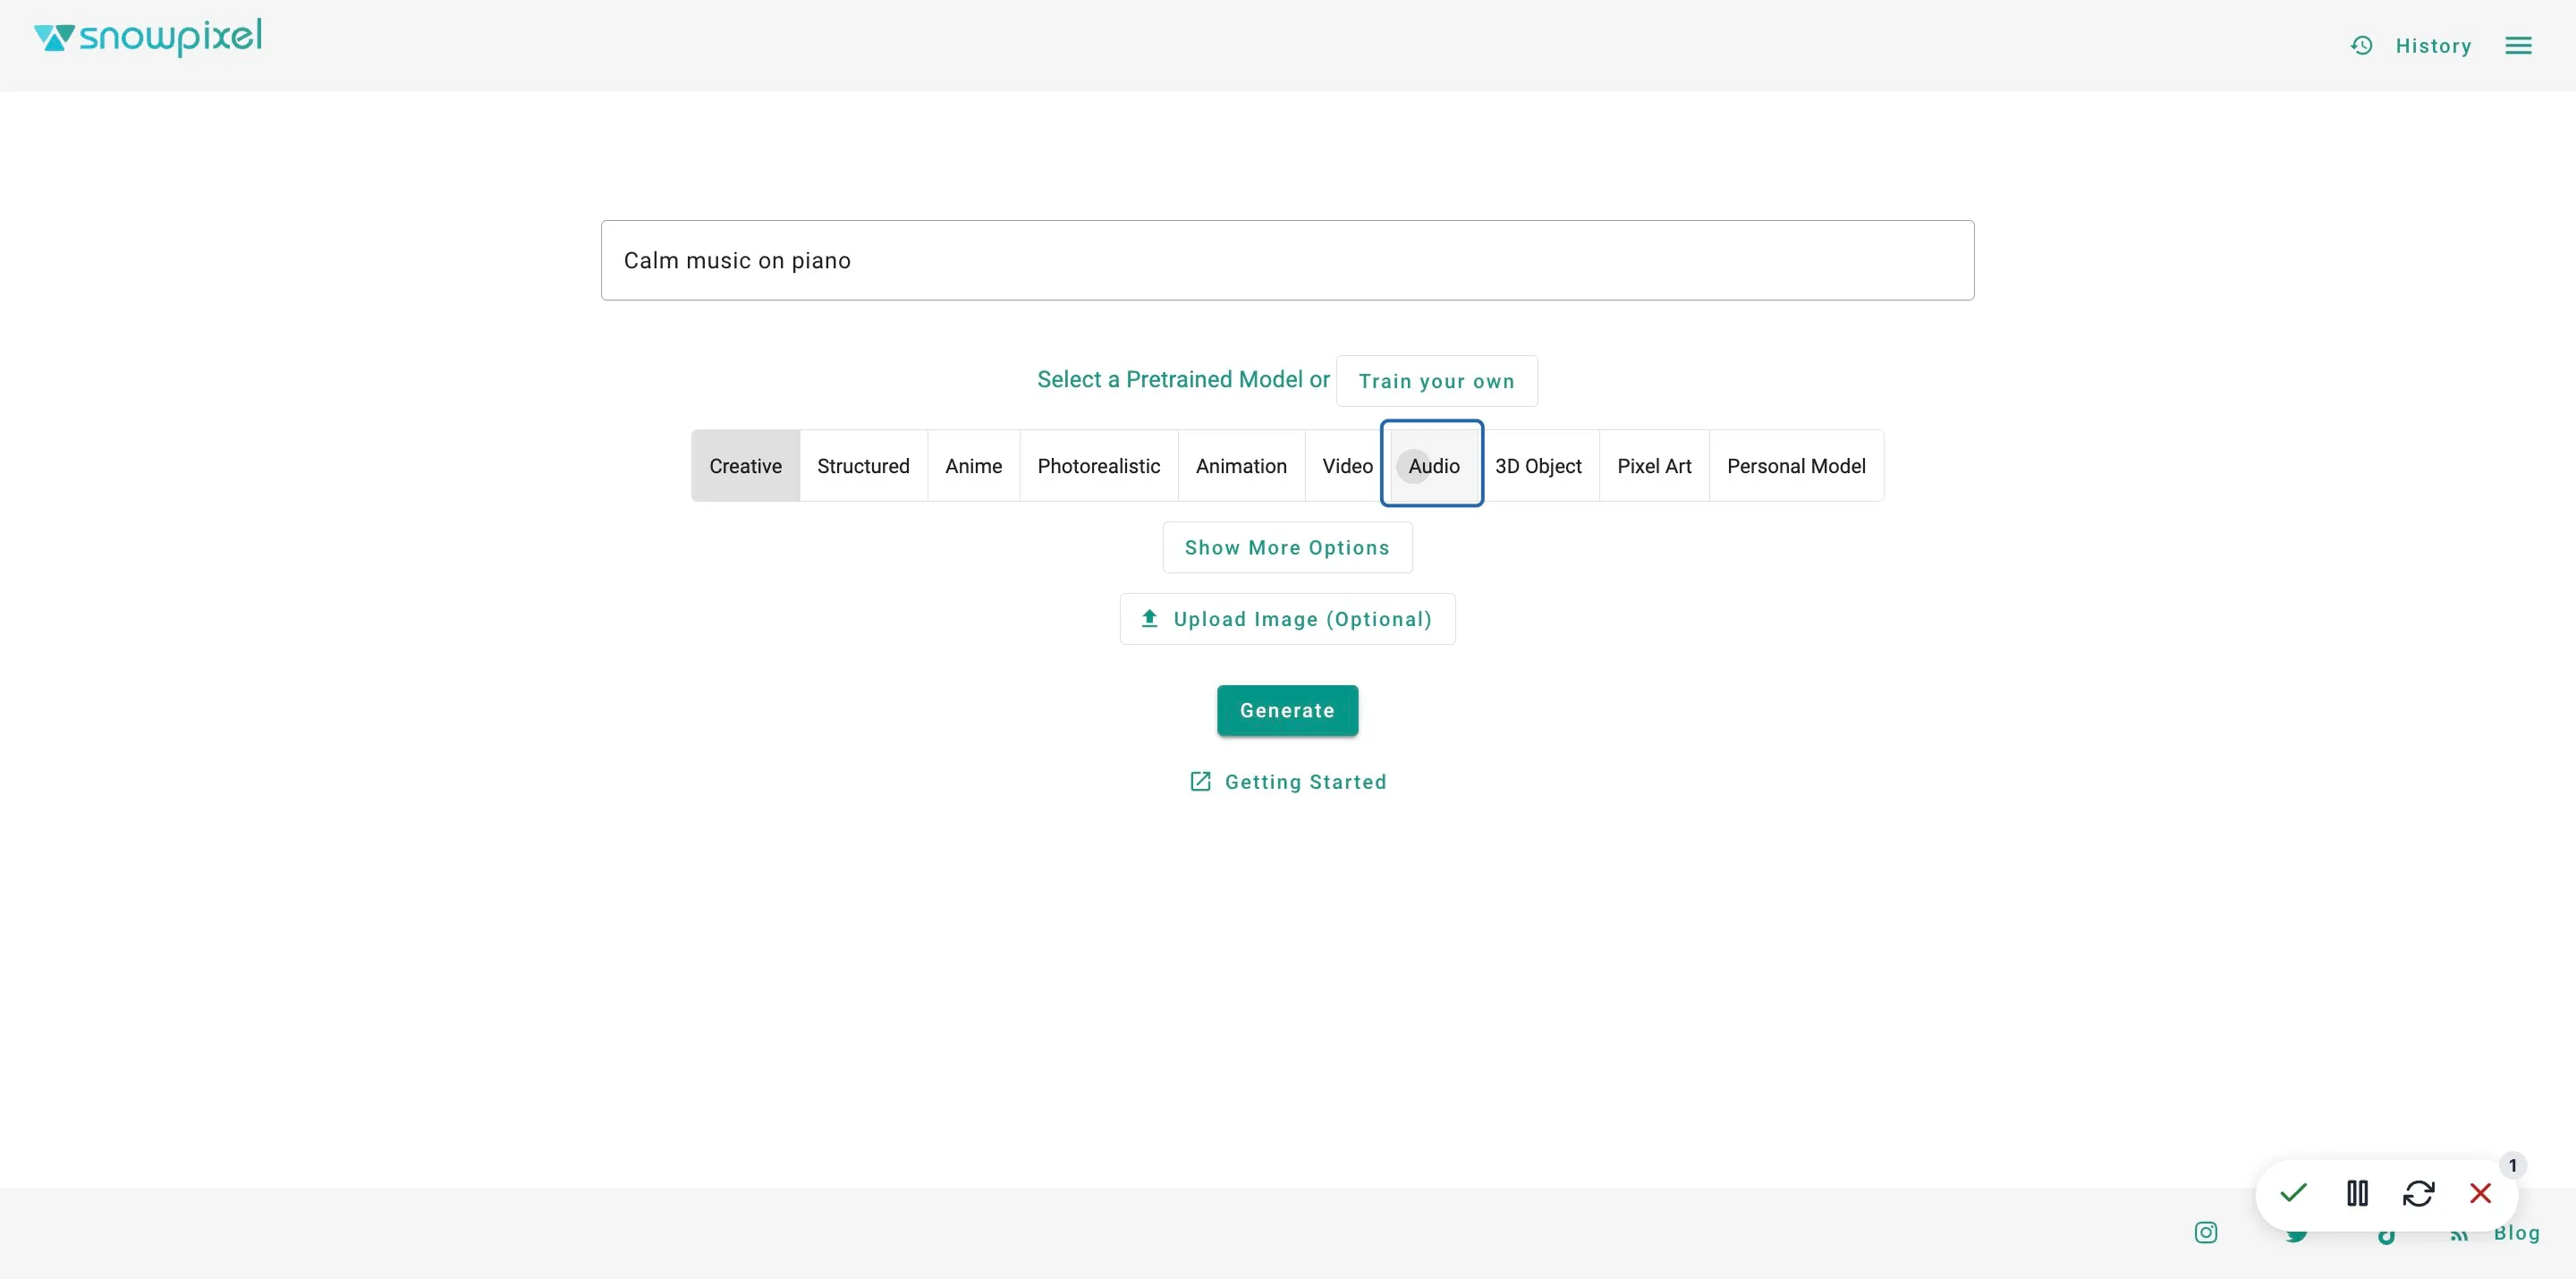Select the Video model
This screenshot has width=2576, height=1279.
(1347, 465)
